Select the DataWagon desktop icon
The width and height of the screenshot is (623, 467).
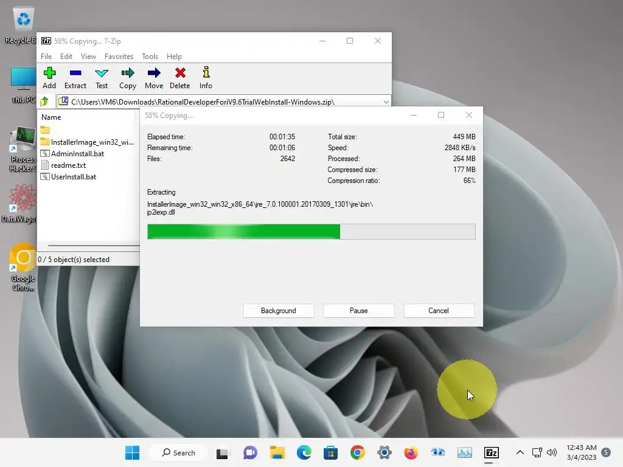[20, 203]
